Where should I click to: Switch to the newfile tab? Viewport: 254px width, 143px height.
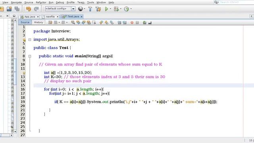(50, 17)
